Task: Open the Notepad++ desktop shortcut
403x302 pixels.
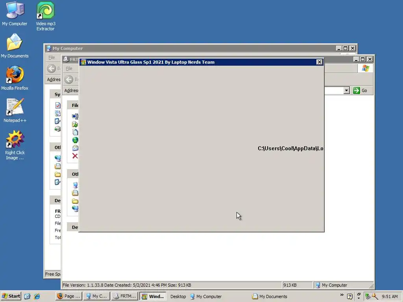Action: pos(15,110)
